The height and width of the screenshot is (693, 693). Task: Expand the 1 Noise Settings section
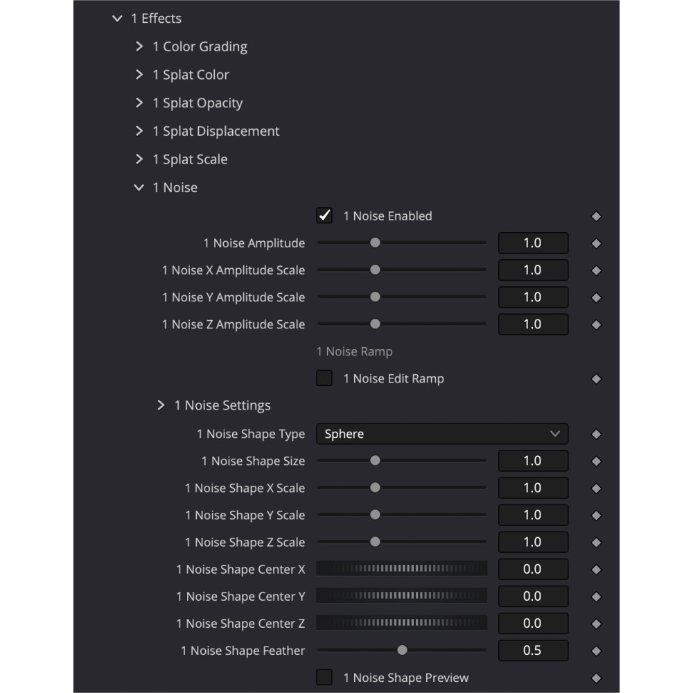(161, 405)
